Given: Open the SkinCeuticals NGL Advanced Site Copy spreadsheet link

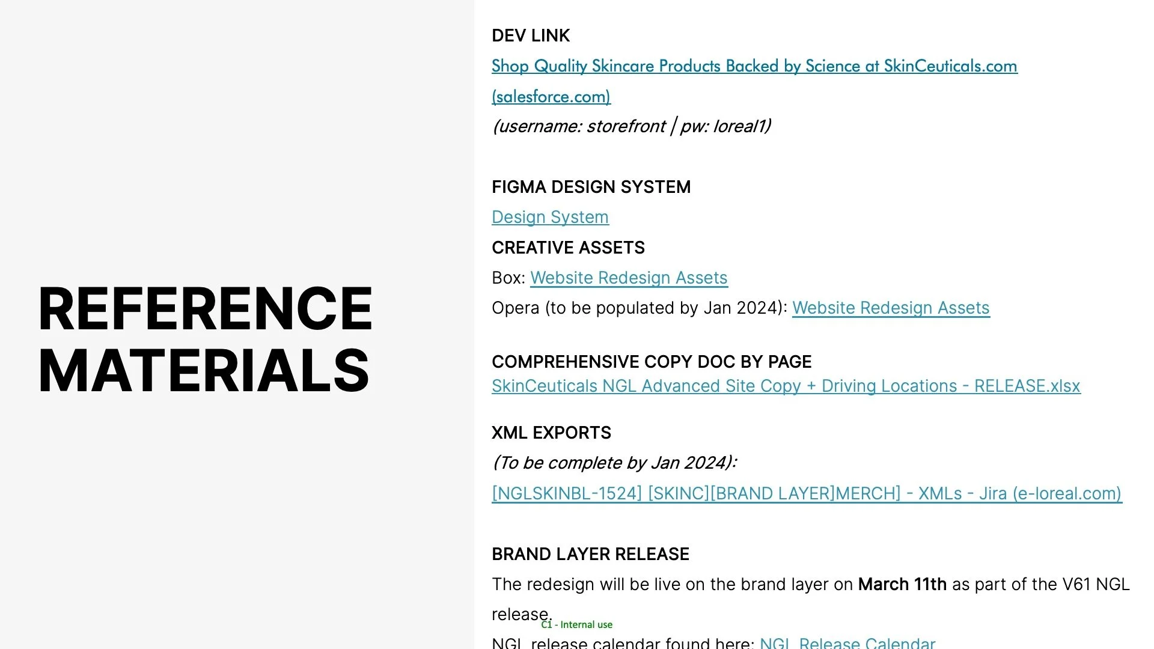Looking at the screenshot, I should 786,386.
